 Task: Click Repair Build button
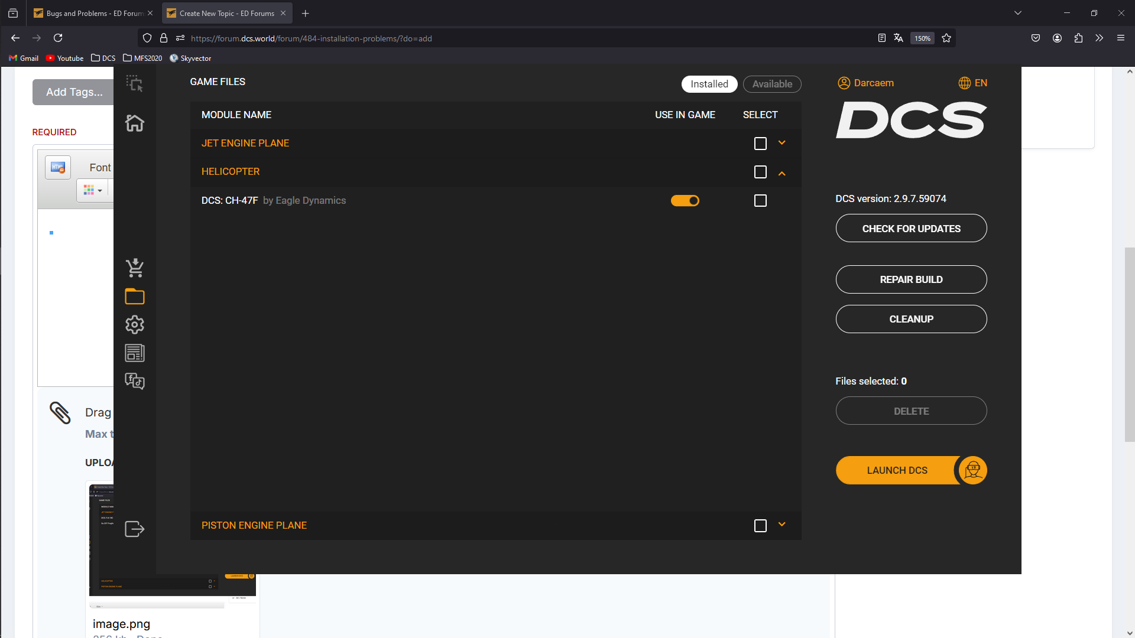911,279
